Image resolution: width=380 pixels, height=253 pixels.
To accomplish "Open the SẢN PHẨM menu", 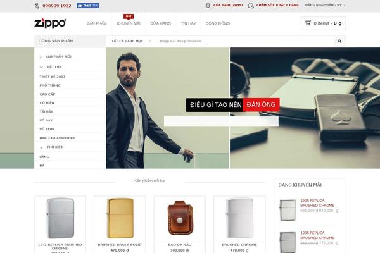I will (97, 23).
